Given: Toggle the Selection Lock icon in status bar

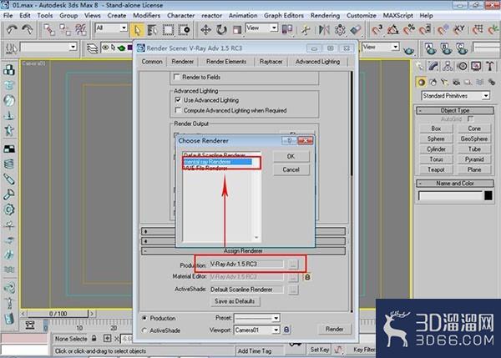Looking at the screenshot, I should click(94, 338).
